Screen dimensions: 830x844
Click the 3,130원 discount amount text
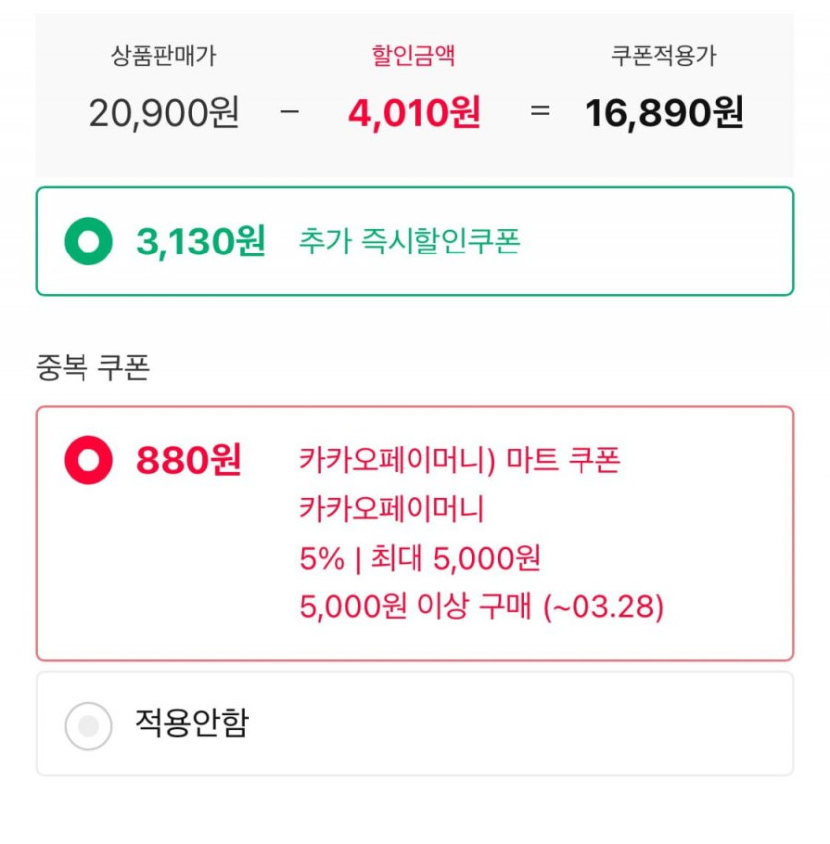tap(201, 242)
